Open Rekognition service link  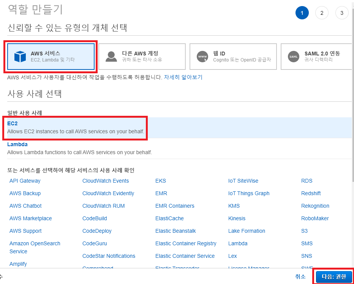(315, 206)
